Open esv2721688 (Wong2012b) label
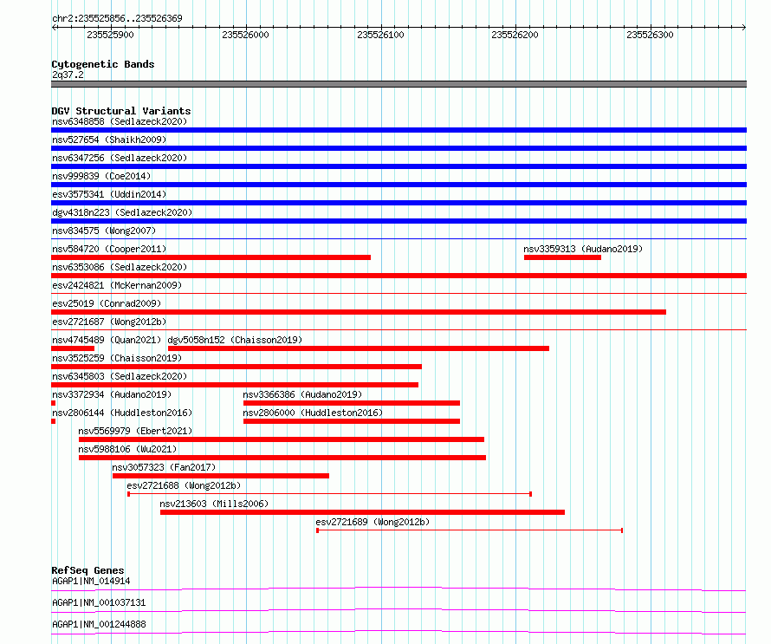771x644 pixels. (184, 485)
